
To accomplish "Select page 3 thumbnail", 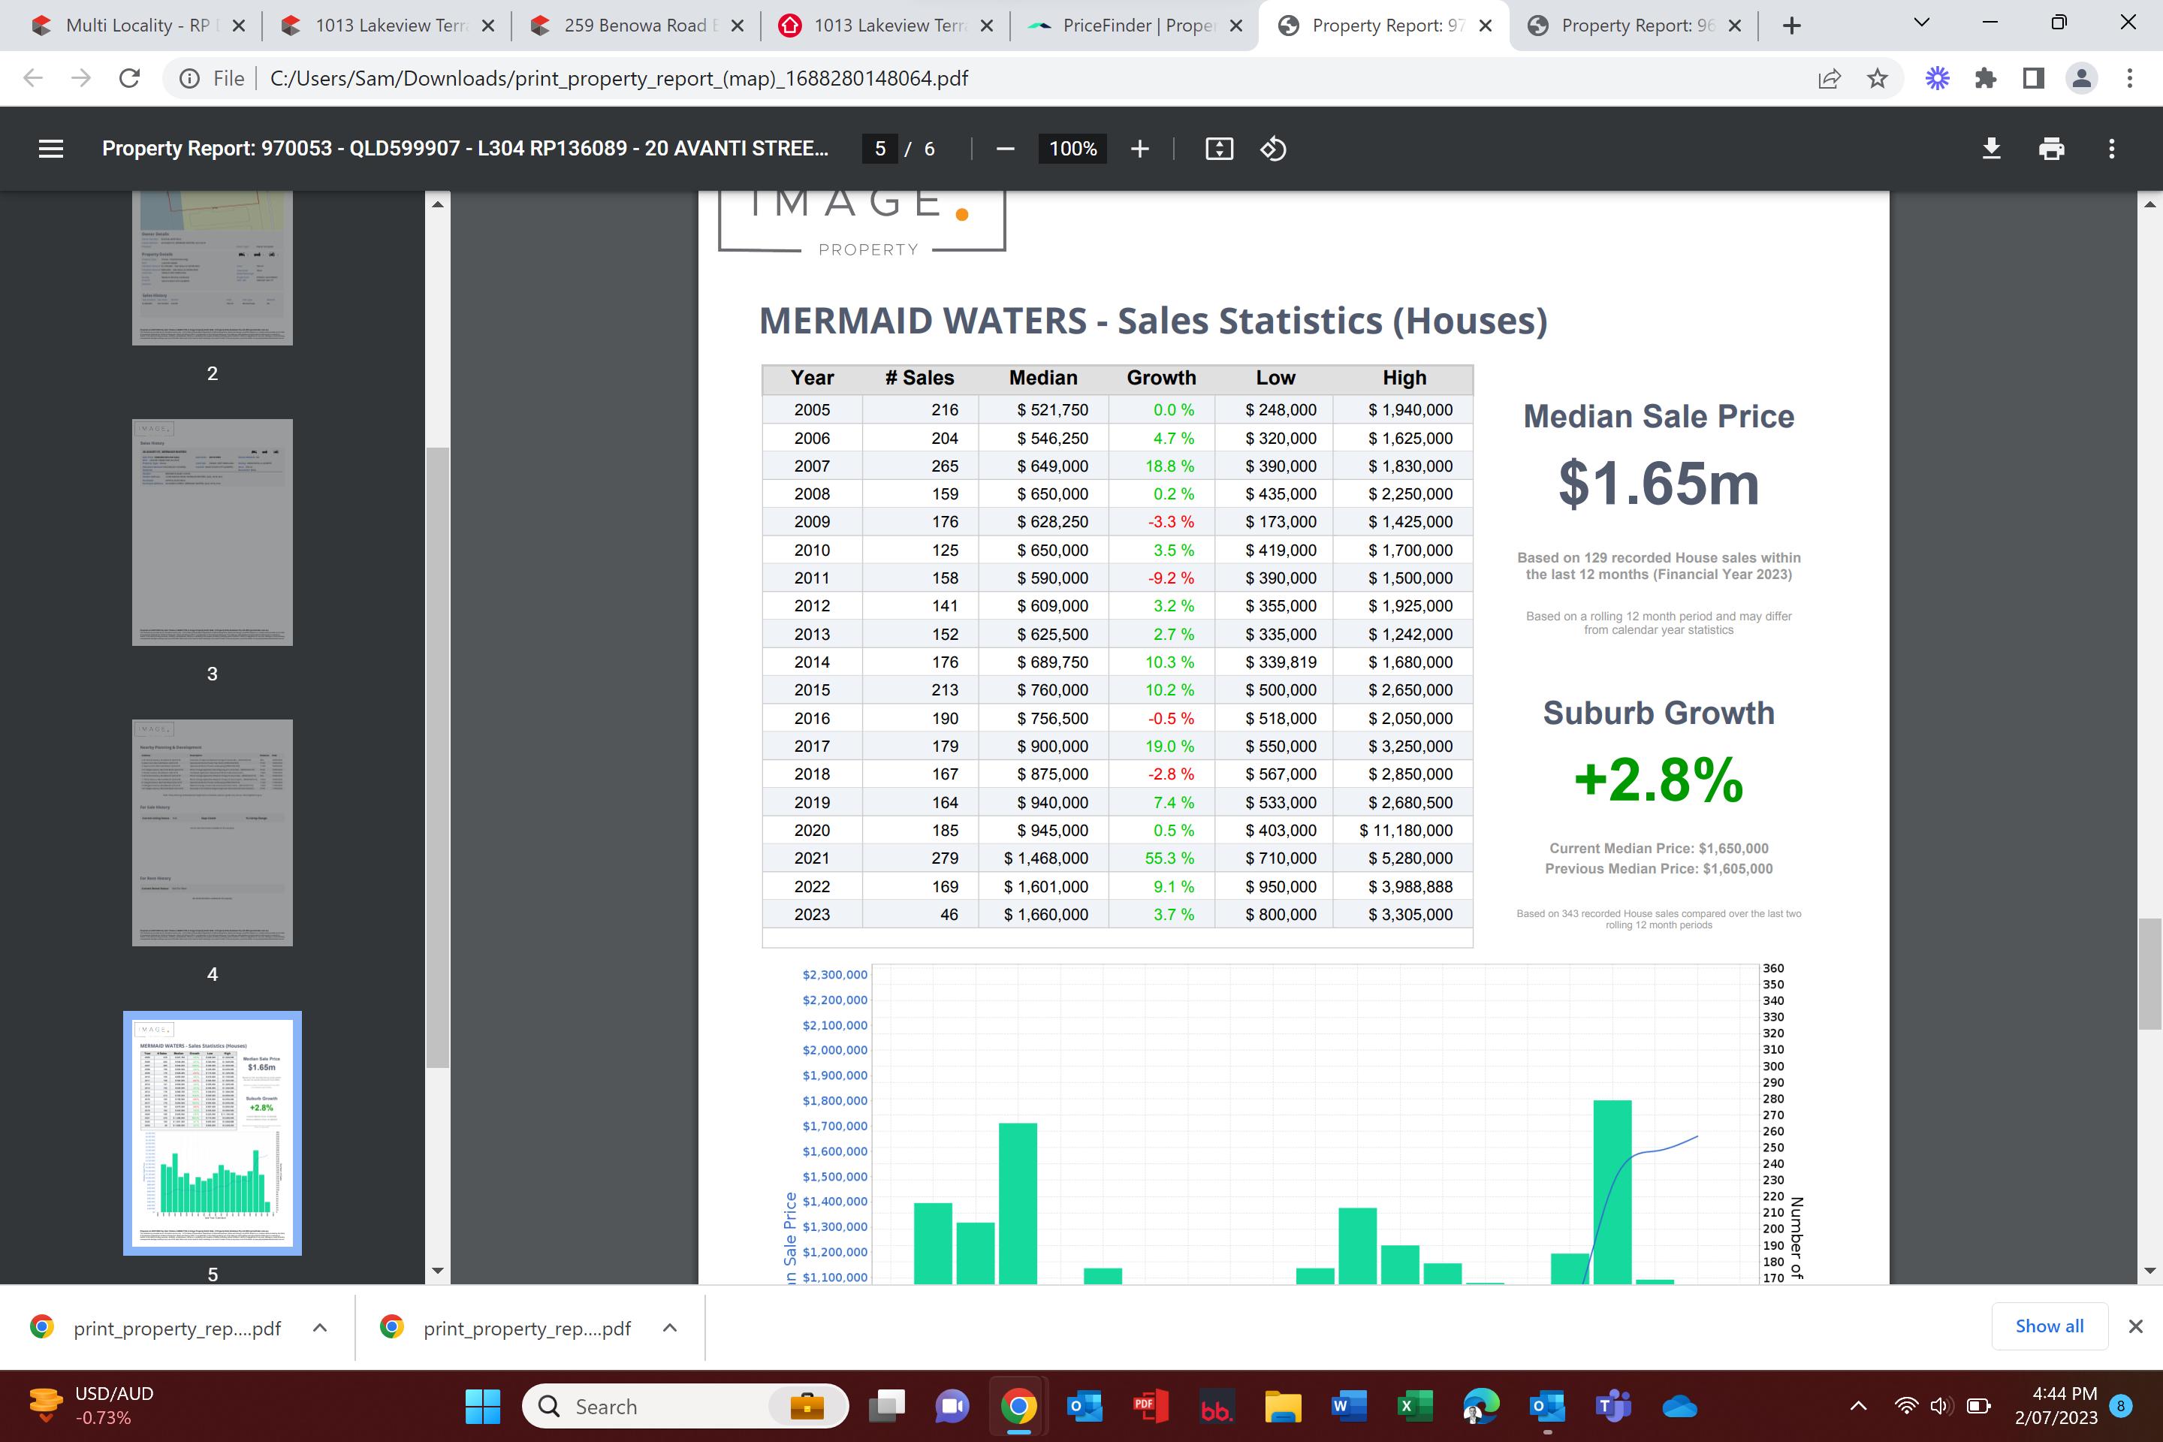I will [x=213, y=532].
